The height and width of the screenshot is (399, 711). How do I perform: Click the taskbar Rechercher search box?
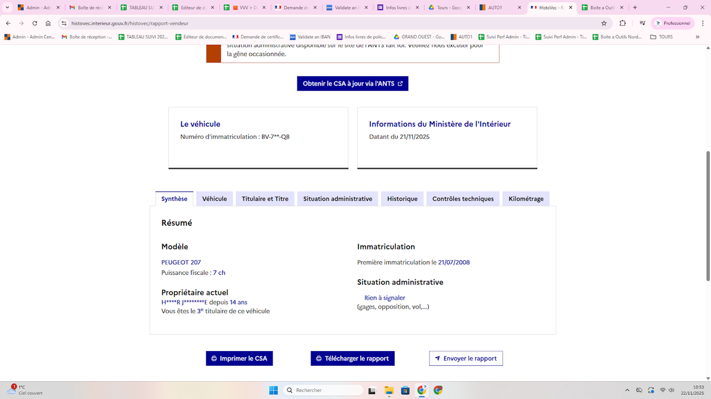(x=322, y=390)
